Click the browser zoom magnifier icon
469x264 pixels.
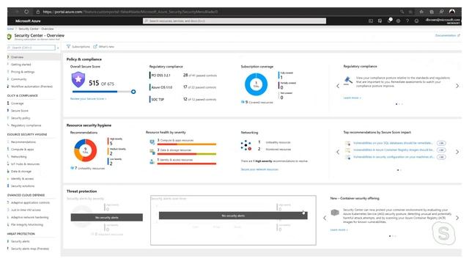coord(402,12)
